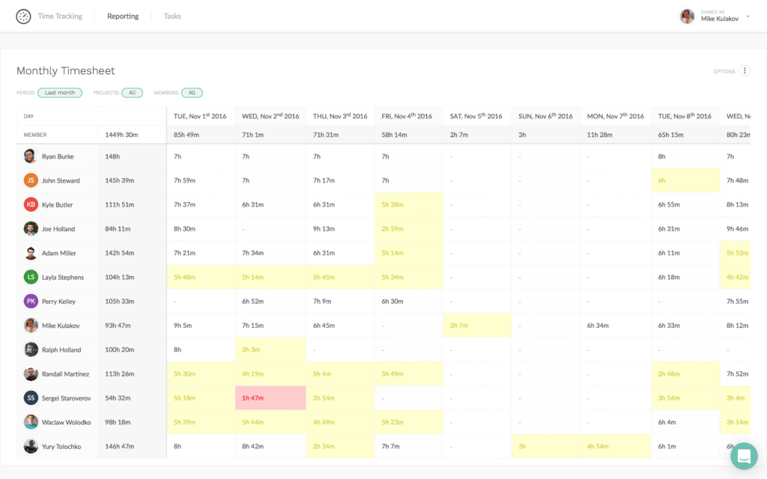Click the OPTIONS label
Screen dimensions: 767x479
pos(724,70)
